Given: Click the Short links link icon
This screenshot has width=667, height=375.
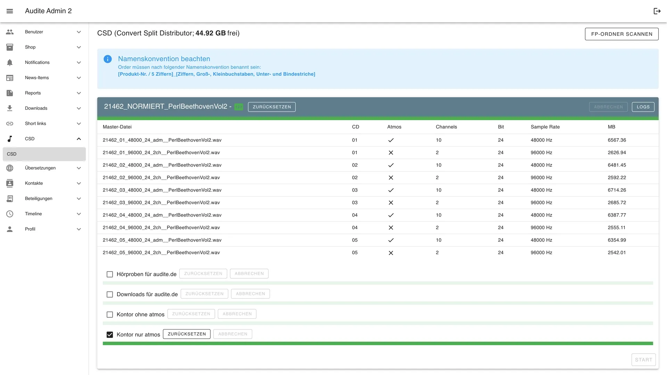Looking at the screenshot, I should tap(10, 123).
